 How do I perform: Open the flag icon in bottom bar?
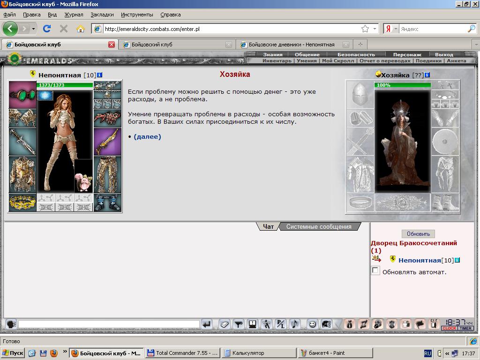[x=420, y=324]
